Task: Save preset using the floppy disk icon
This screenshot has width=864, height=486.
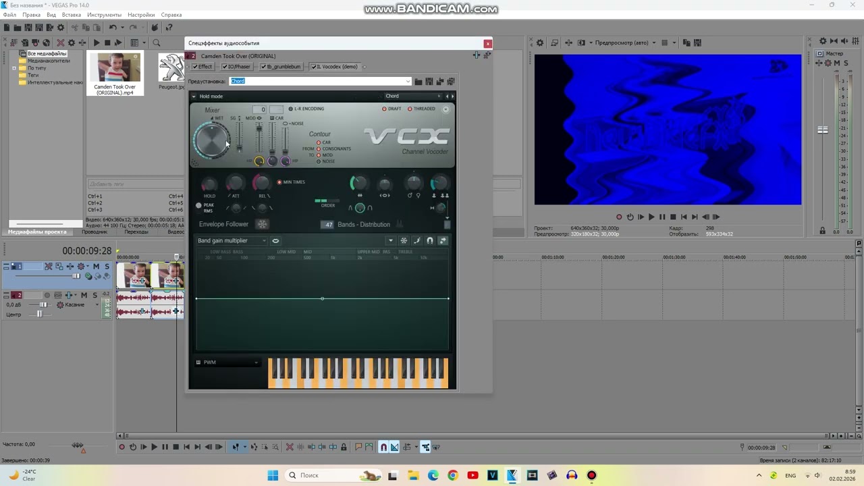Action: tap(429, 82)
